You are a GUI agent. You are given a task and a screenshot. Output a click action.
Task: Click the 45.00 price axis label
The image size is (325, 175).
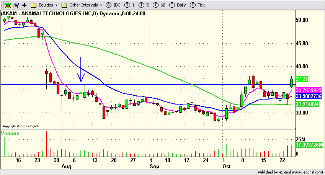tap(302, 43)
